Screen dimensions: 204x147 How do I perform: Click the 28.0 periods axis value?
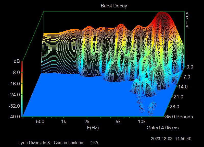(174, 107)
